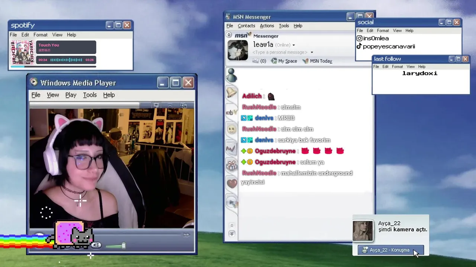This screenshot has height=267, width=476.
Task: Open View menu in spotify window
Action: point(57,35)
